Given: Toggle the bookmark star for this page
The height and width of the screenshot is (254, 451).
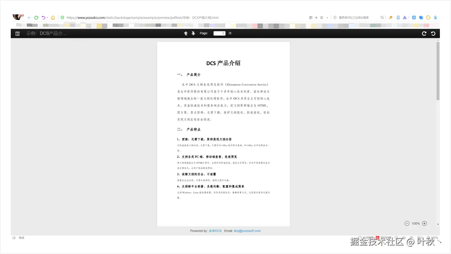Looking at the screenshot, I should pos(322,17).
